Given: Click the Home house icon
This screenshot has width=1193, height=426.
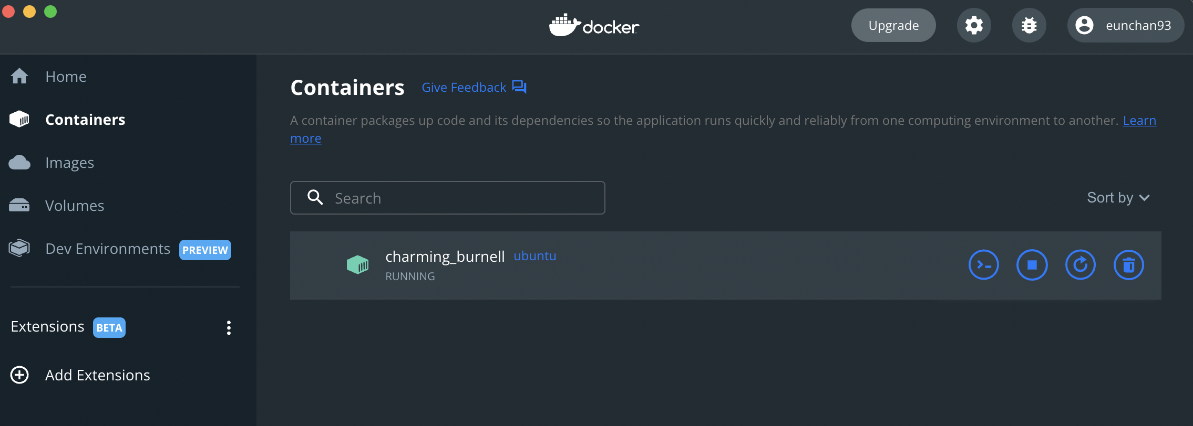Looking at the screenshot, I should 19,76.
